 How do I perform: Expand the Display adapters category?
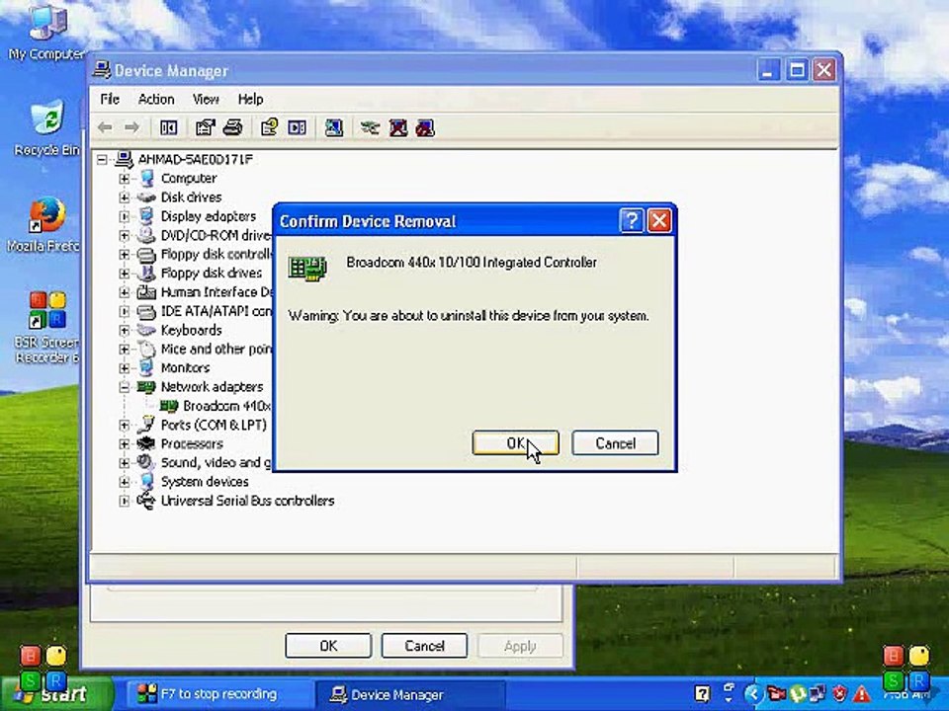click(x=125, y=216)
